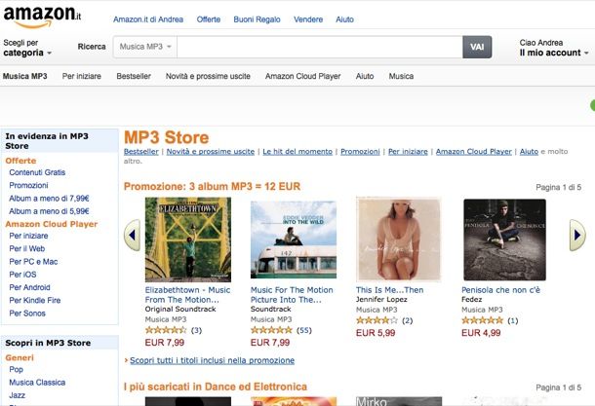The image size is (595, 406).
Task: Advance carousel with the right arrow
Action: point(577,236)
